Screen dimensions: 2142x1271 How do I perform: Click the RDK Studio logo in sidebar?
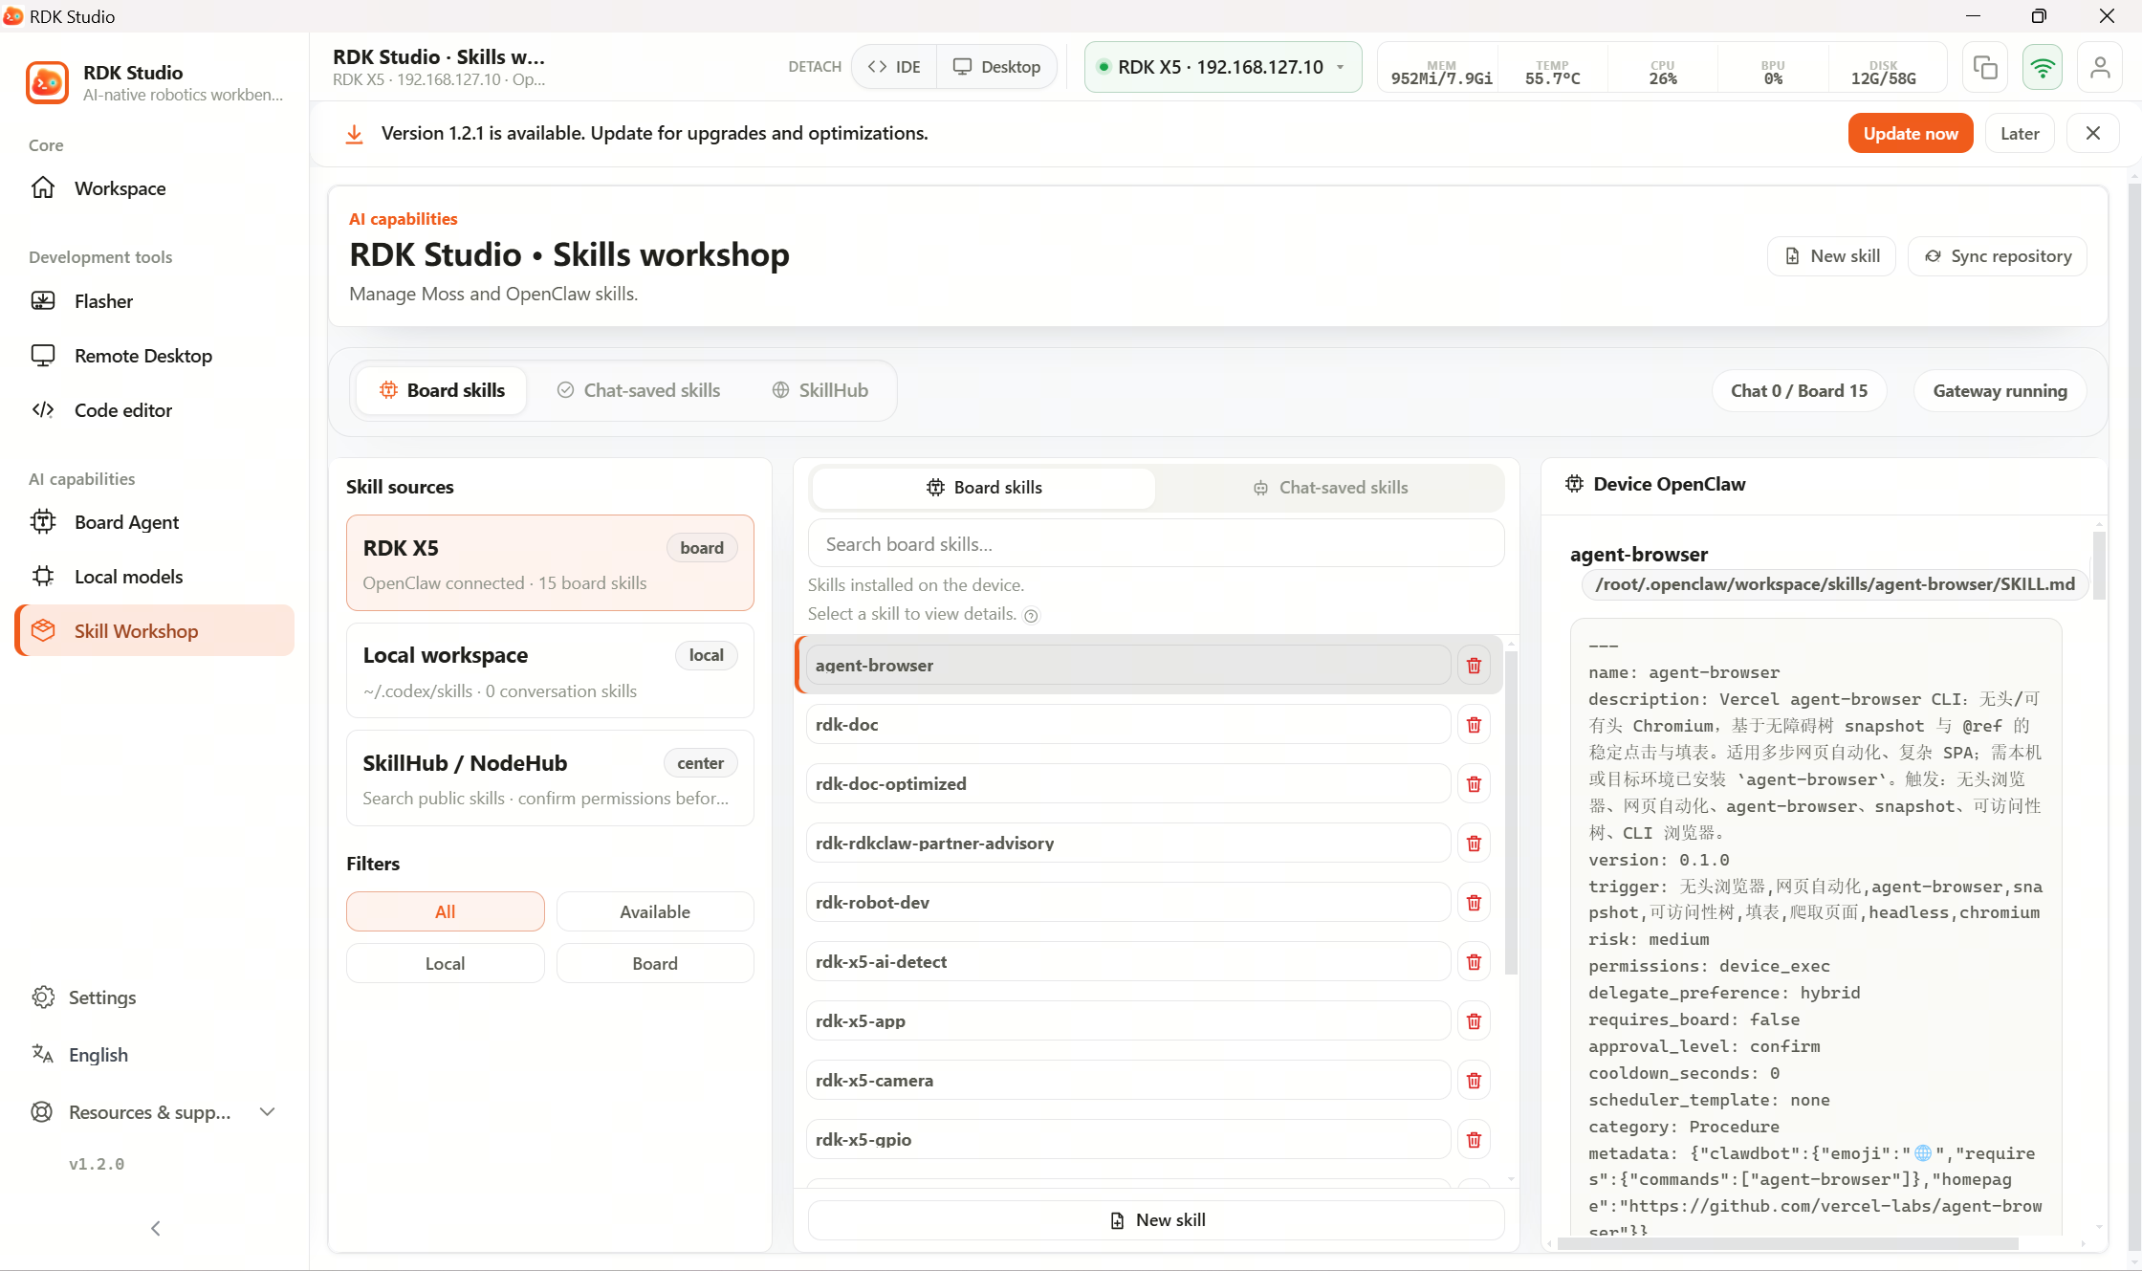pyautogui.click(x=47, y=82)
